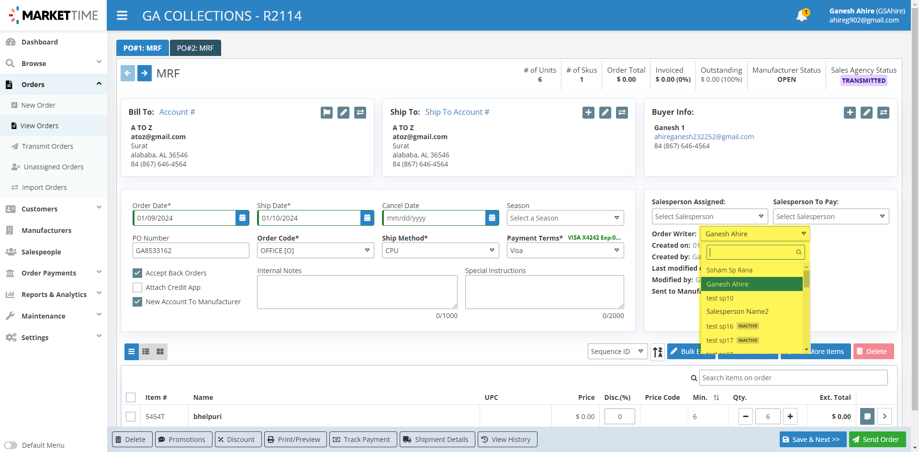The image size is (919, 452).
Task: Click the Search items on order field
Action: [x=793, y=378]
